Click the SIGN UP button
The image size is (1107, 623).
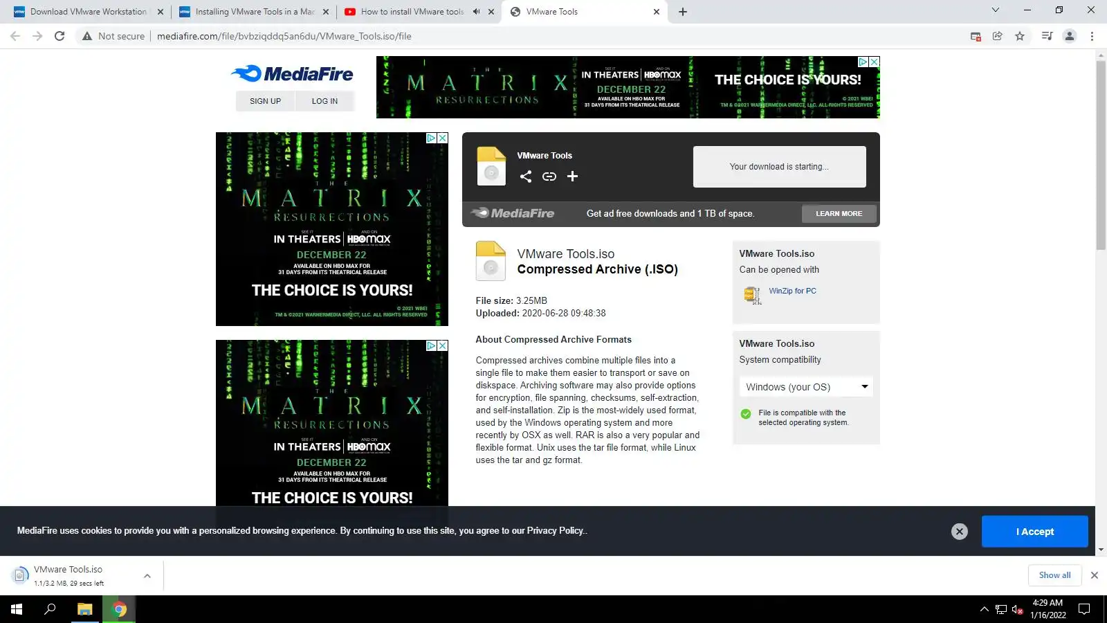[265, 101]
